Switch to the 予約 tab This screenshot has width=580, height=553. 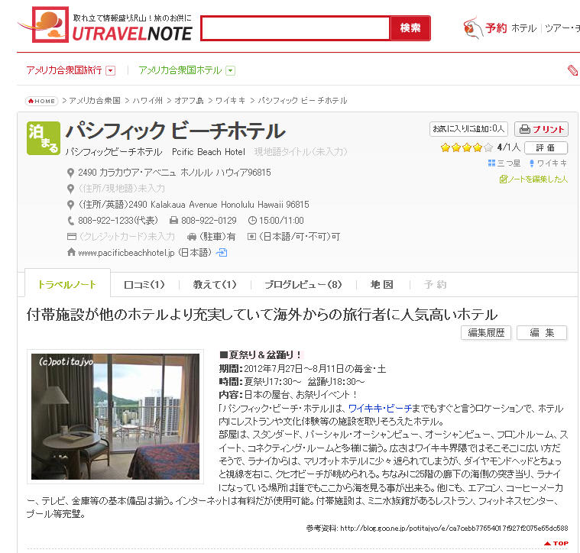coord(435,285)
